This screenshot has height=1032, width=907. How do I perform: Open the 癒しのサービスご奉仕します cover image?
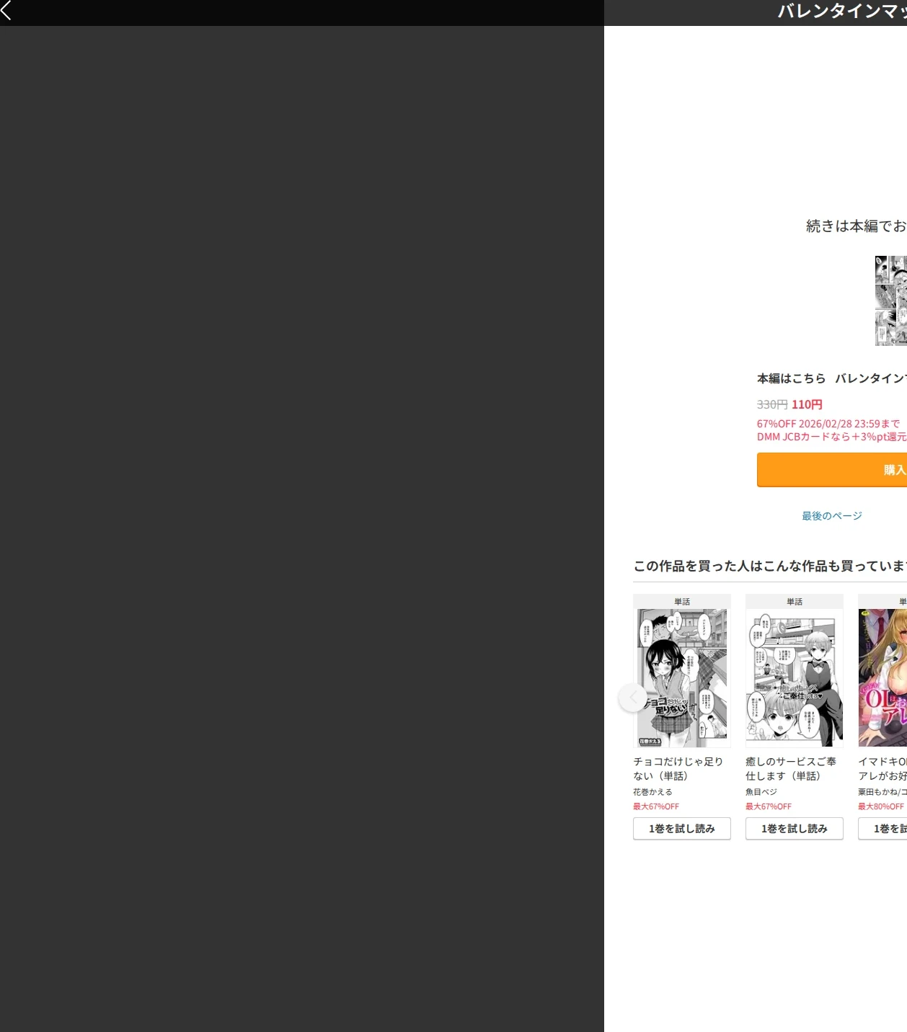(x=795, y=677)
